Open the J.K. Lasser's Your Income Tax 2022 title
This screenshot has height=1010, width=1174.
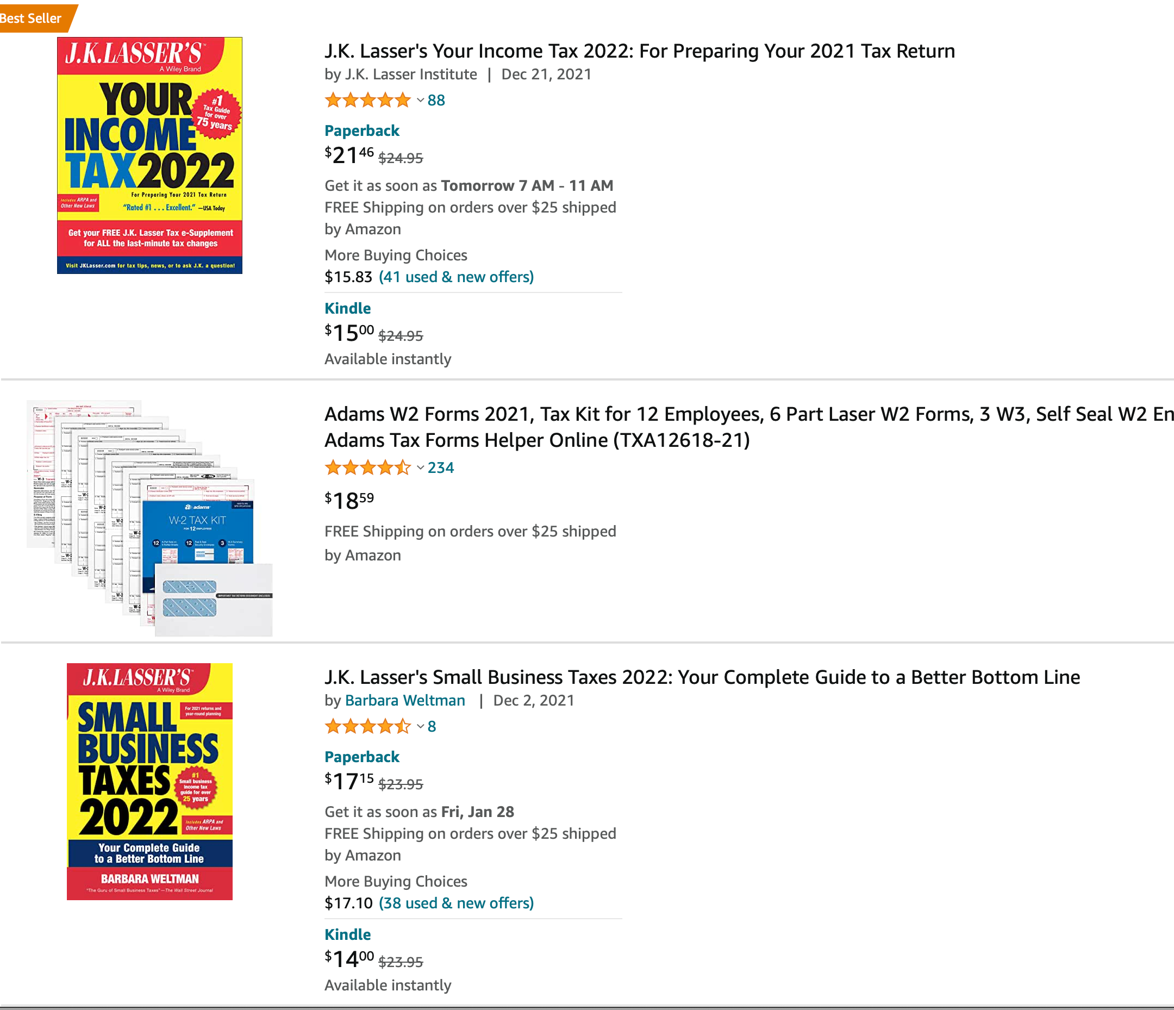(639, 51)
